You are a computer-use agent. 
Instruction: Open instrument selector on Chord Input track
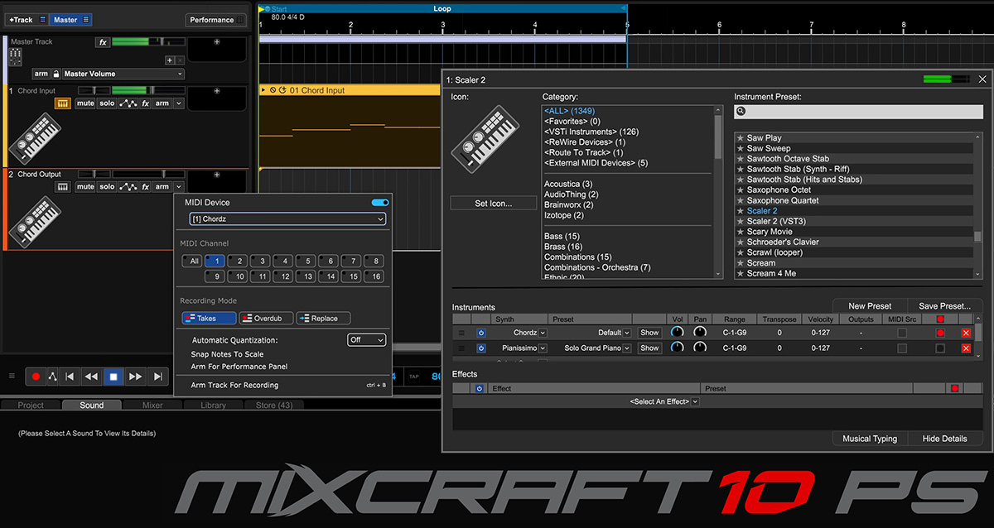click(x=63, y=103)
